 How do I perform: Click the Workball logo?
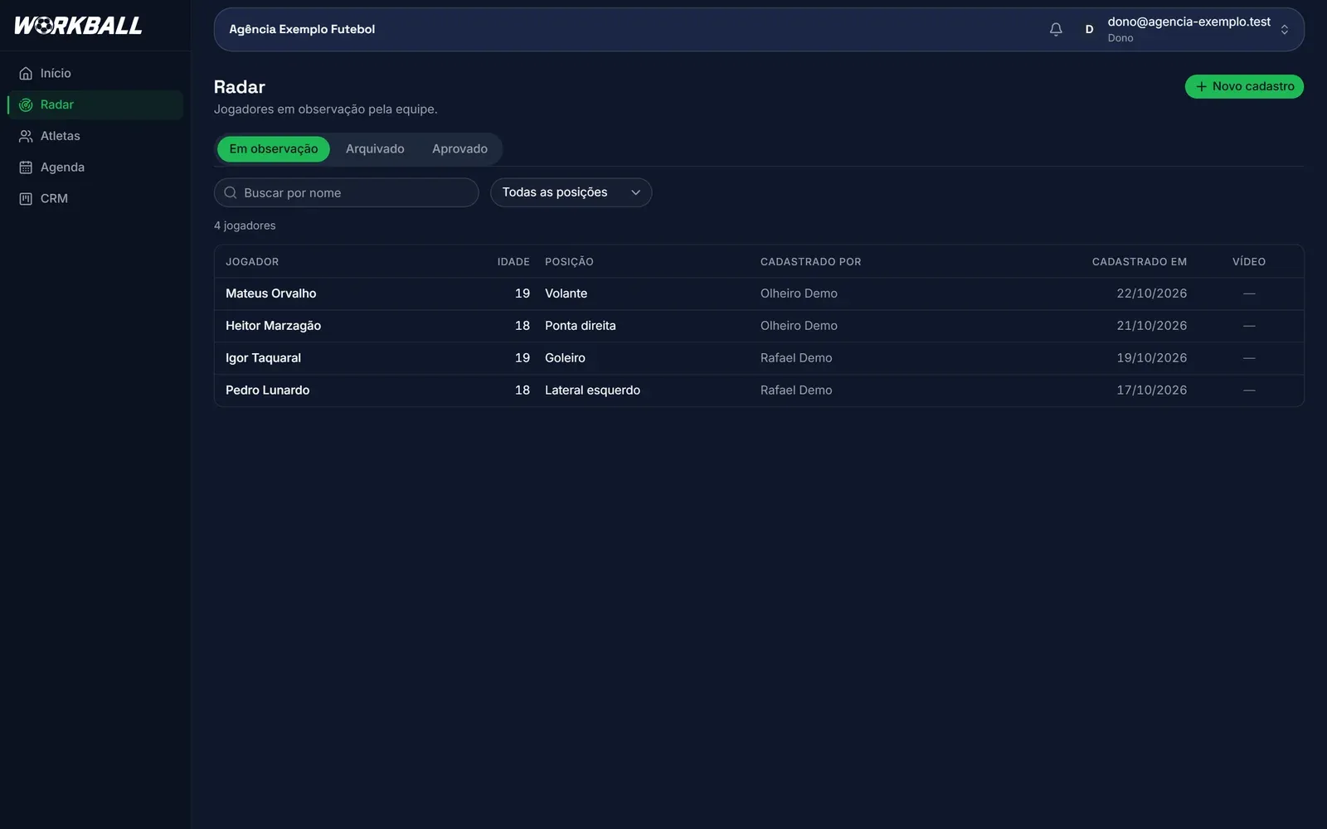coord(78,26)
